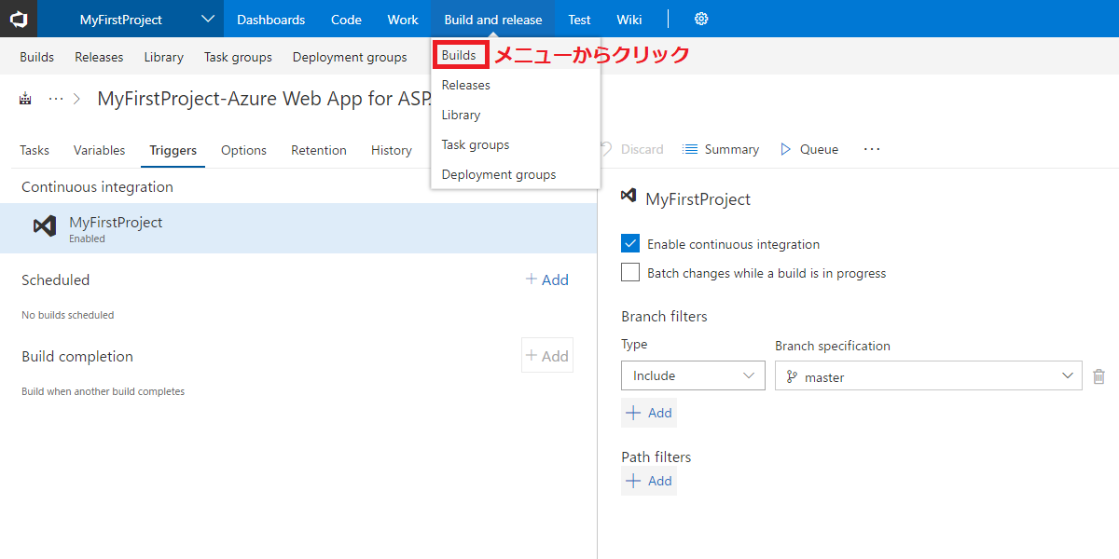Switch to the Variables tab

[99, 150]
